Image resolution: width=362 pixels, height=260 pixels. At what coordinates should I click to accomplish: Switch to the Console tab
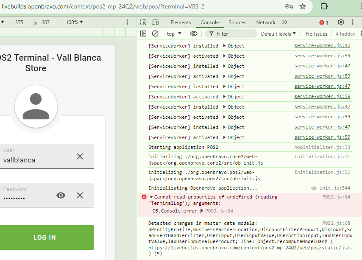pyautogui.click(x=210, y=22)
